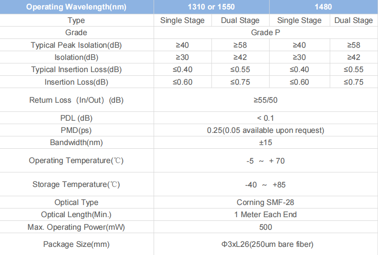The image size is (378, 255).
Task: Select the Max. Operating Power(mW) label
Action: (76, 227)
